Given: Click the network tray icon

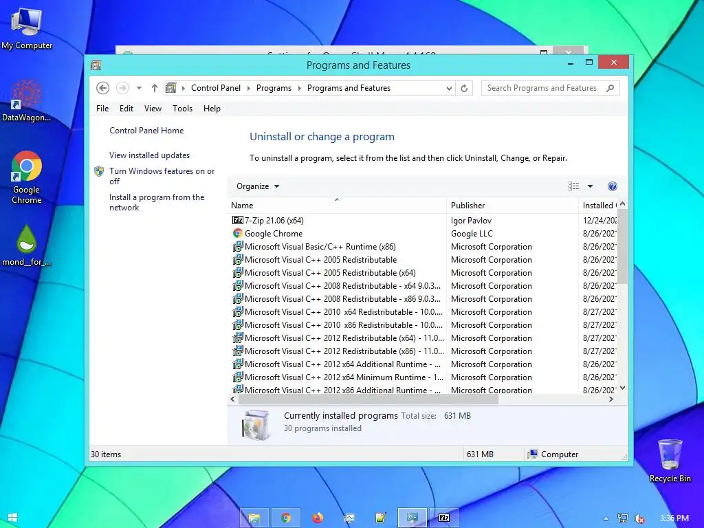Looking at the screenshot, I should tap(623, 518).
